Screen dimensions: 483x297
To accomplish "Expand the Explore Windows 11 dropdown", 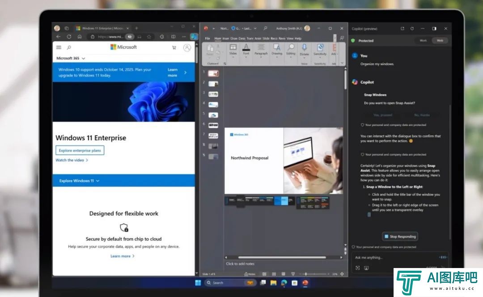I will pos(80,181).
